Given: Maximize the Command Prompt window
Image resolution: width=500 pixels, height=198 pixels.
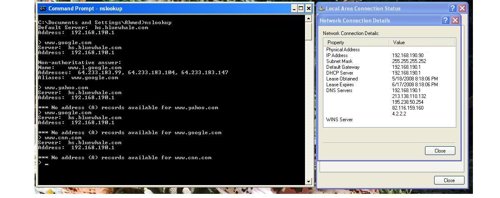Looking at the screenshot, I should [301, 8].
